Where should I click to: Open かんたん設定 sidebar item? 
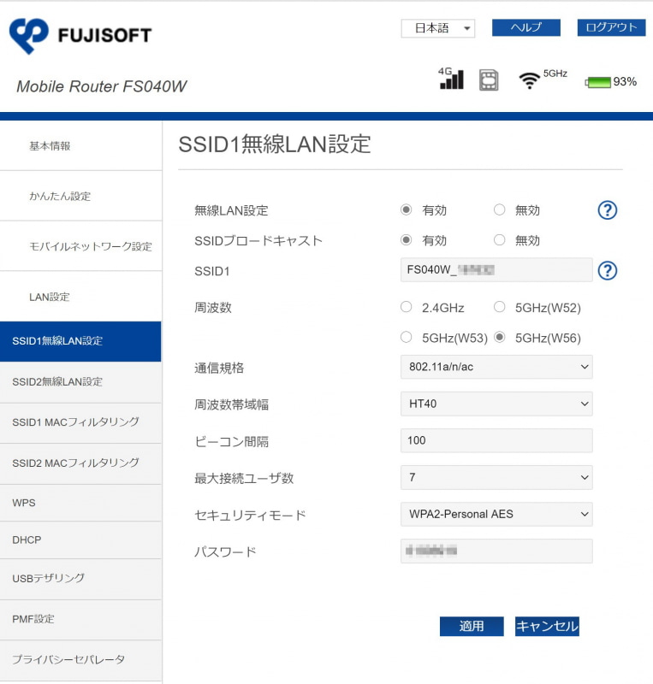(x=80, y=196)
